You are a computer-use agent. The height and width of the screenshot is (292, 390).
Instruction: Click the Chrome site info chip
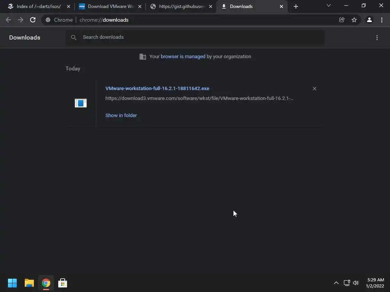pos(59,20)
